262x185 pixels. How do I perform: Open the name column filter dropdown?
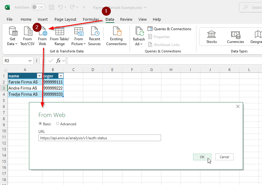click(39, 76)
